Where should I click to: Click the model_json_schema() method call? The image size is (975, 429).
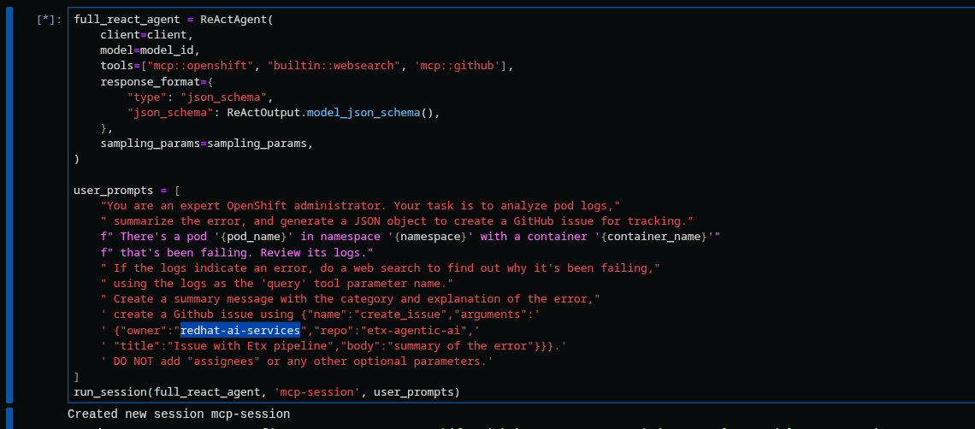pyautogui.click(x=372, y=113)
